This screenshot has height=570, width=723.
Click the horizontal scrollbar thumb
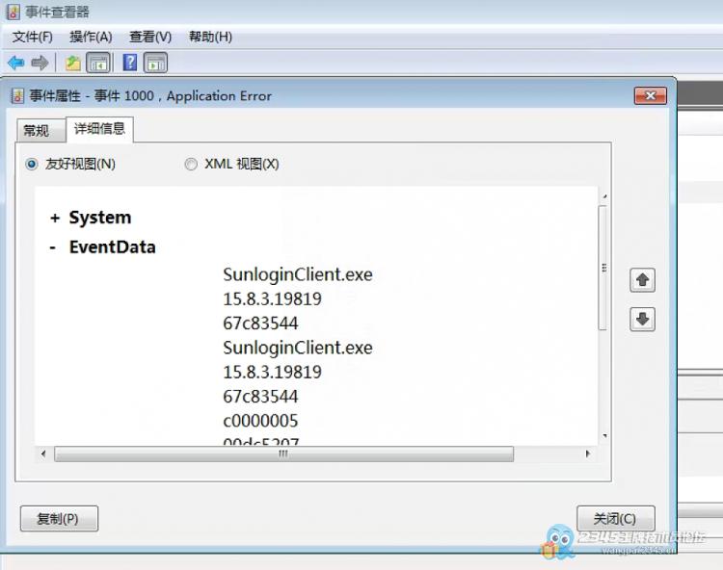283,453
